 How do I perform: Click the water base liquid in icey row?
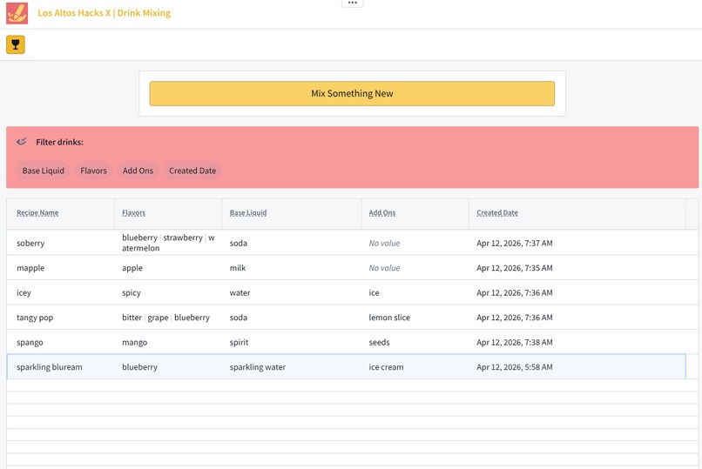[x=240, y=293]
